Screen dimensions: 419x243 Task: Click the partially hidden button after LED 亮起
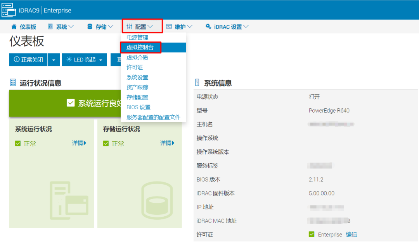pyautogui.click(x=116, y=60)
